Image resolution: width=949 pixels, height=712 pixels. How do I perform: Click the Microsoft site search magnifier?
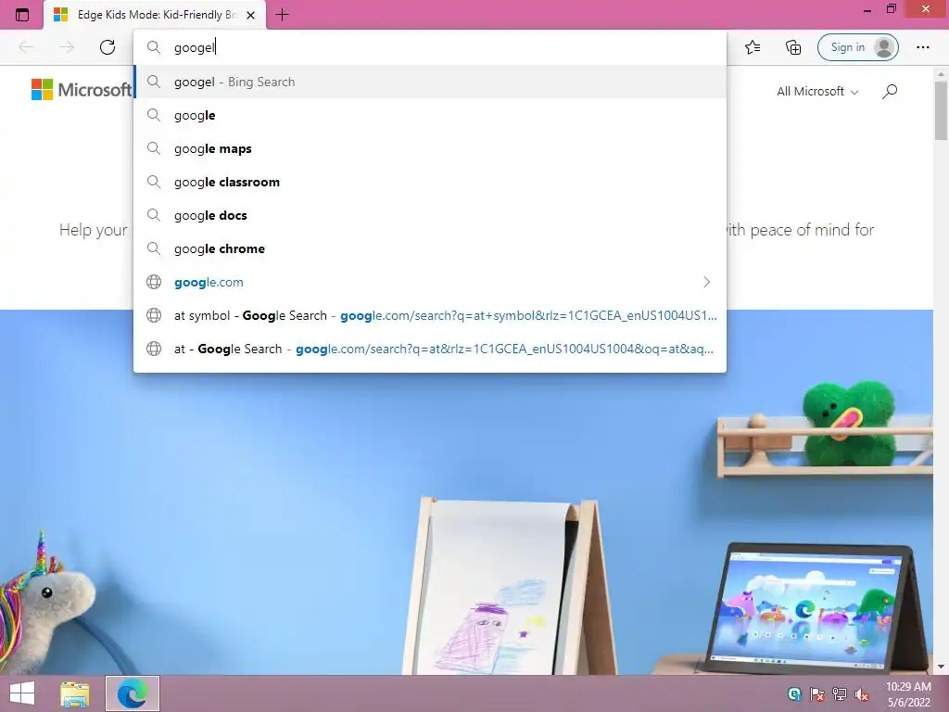pyautogui.click(x=890, y=92)
